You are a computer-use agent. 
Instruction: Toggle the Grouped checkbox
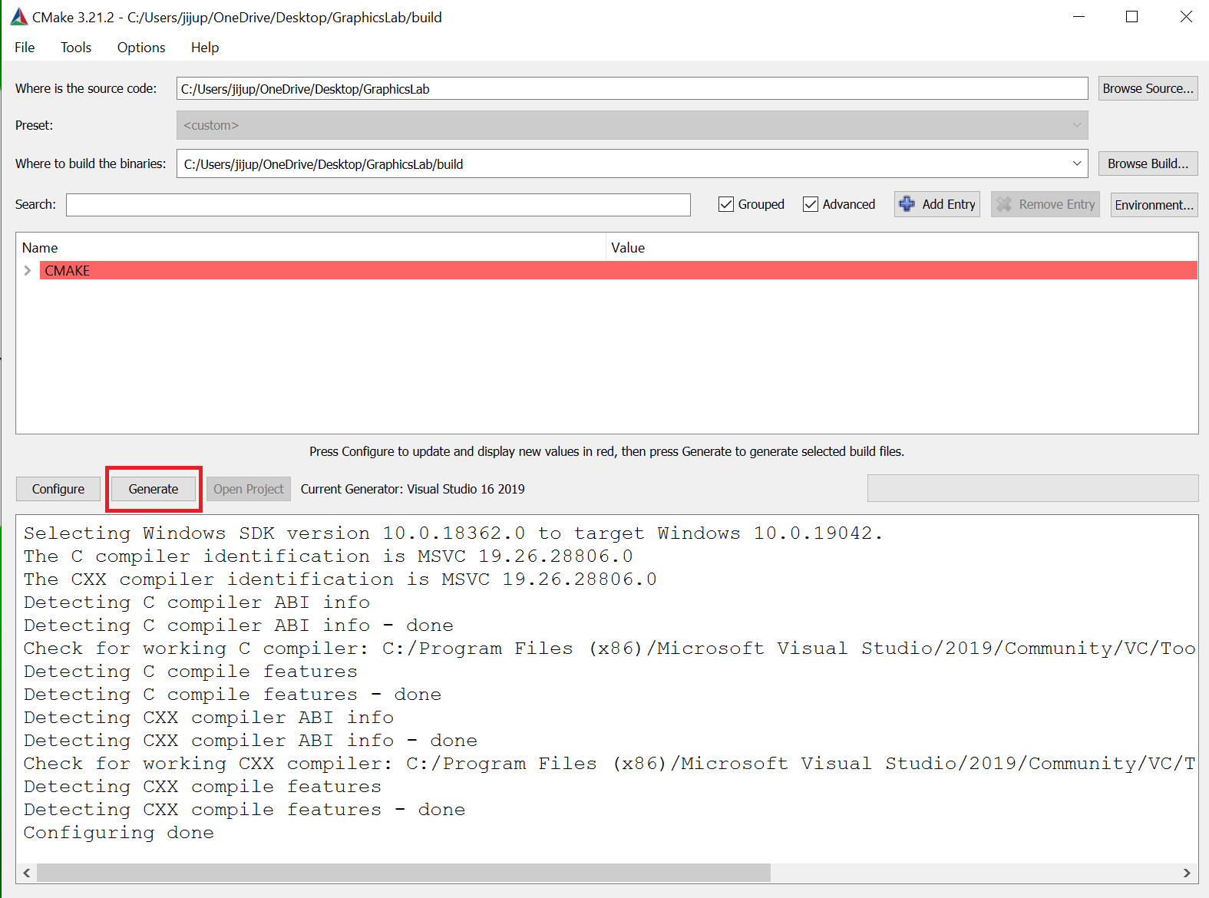726,204
